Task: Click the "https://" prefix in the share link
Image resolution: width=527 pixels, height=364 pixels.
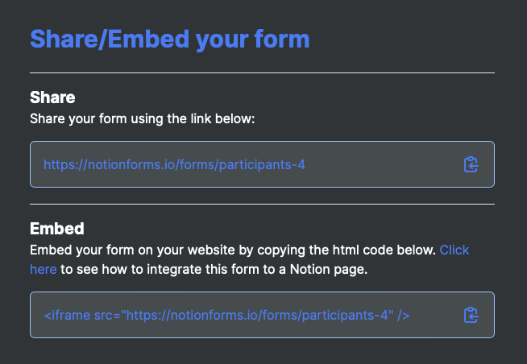Action: coord(65,164)
